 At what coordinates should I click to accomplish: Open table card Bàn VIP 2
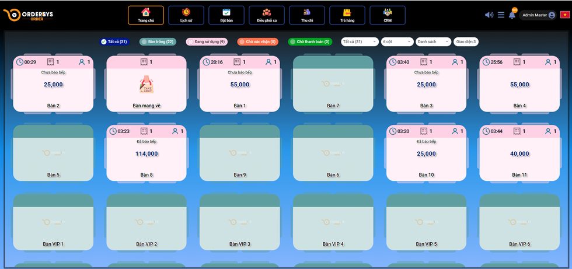pyautogui.click(x=147, y=222)
